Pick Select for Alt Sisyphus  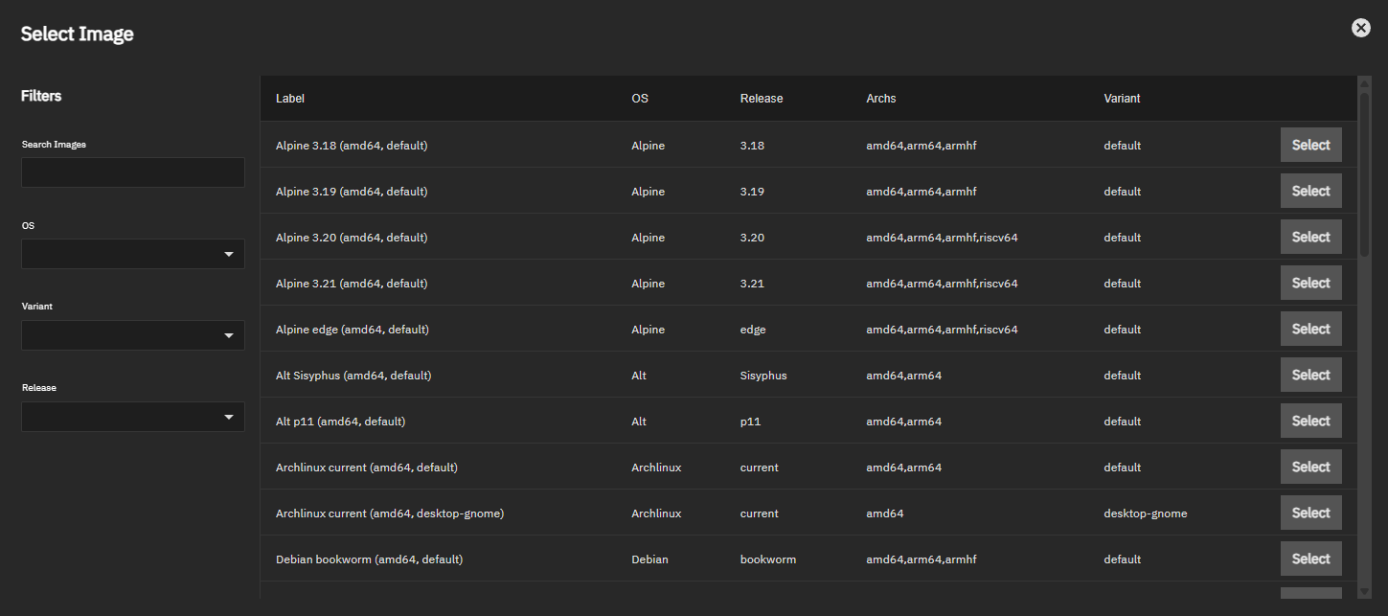pos(1310,376)
